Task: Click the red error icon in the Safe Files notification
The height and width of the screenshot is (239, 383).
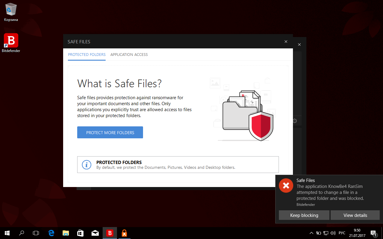Action: (x=286, y=186)
